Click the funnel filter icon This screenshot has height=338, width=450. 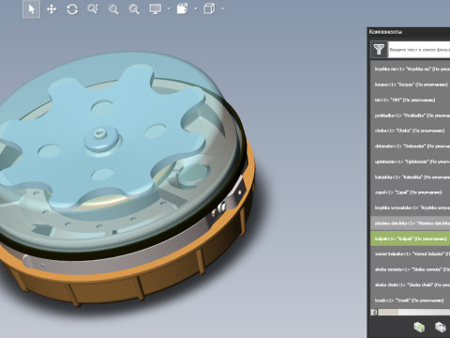point(379,49)
